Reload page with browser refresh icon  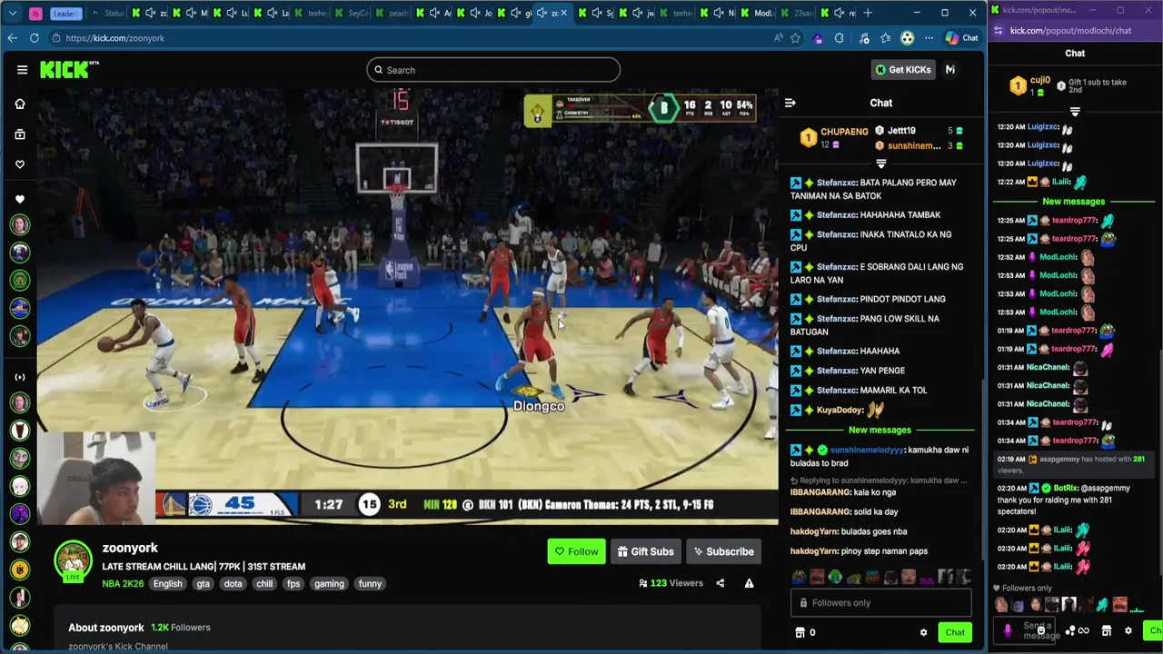(34, 38)
